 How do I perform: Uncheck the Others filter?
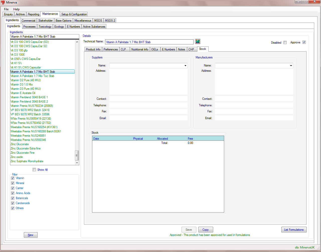coord(13,208)
